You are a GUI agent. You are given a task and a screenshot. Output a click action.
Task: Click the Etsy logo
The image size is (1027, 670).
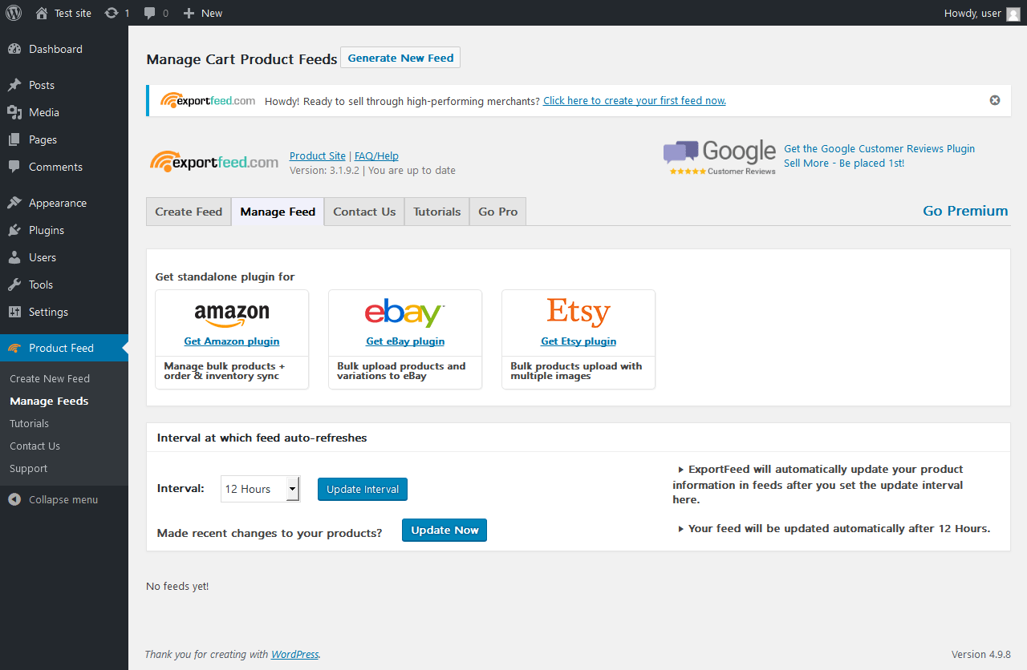click(x=578, y=312)
